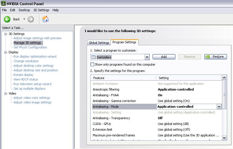Select the Program Settings tab
The height and width of the screenshot is (149, 233).
coord(124,42)
